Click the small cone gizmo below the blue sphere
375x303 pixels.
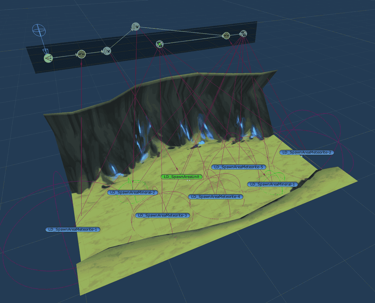[45, 50]
